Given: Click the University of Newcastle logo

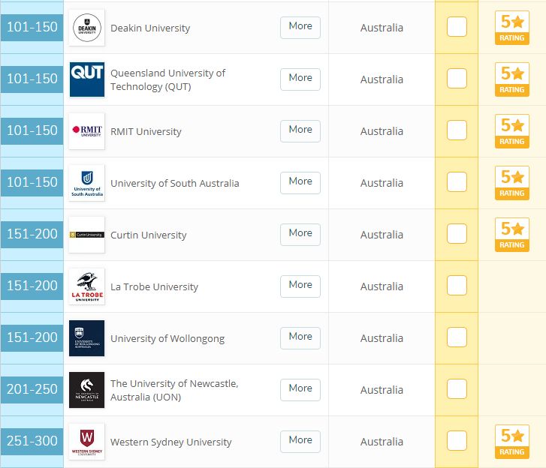Looking at the screenshot, I should [x=86, y=390].
